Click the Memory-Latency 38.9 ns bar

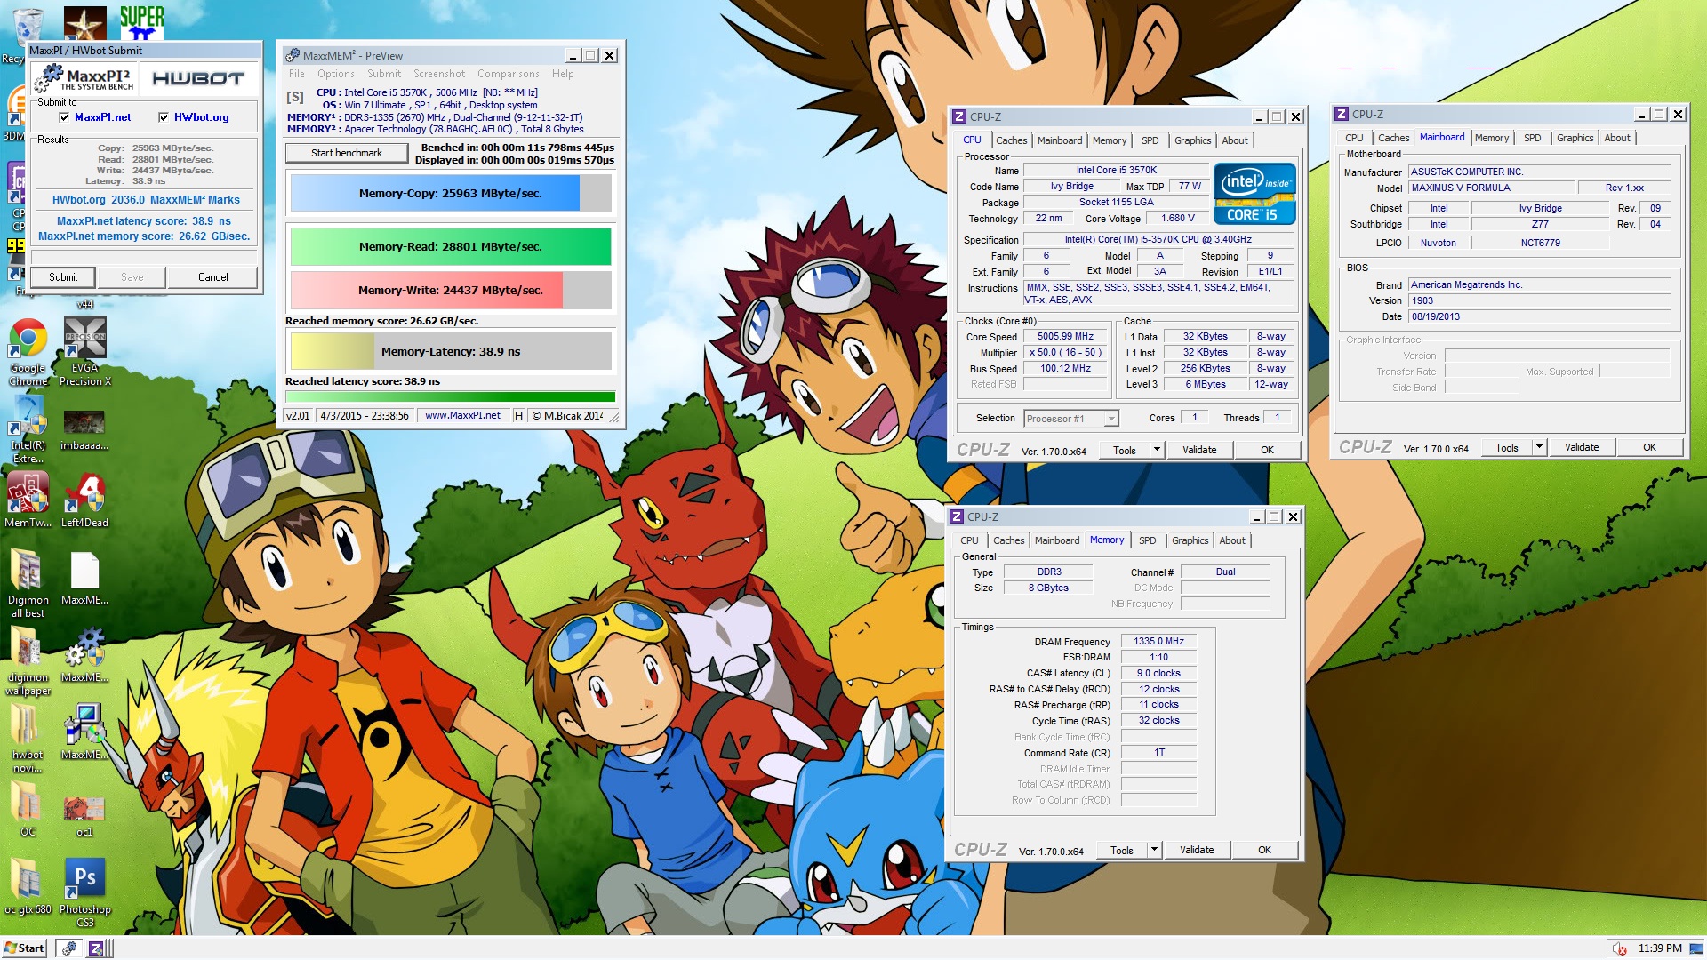tap(451, 351)
